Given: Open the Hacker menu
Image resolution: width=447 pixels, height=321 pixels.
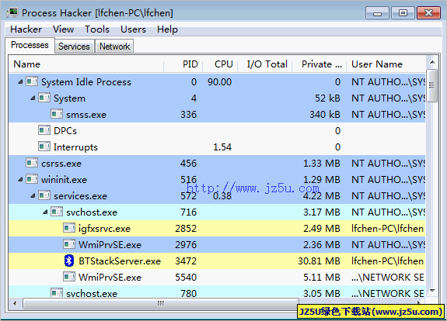Looking at the screenshot, I should click(26, 29).
